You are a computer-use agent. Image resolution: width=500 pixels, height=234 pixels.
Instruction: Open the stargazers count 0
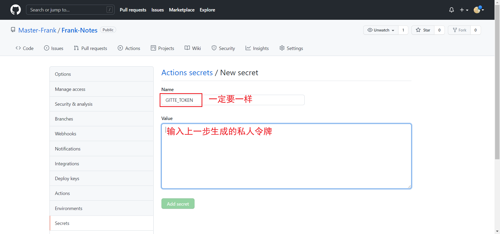pyautogui.click(x=440, y=30)
